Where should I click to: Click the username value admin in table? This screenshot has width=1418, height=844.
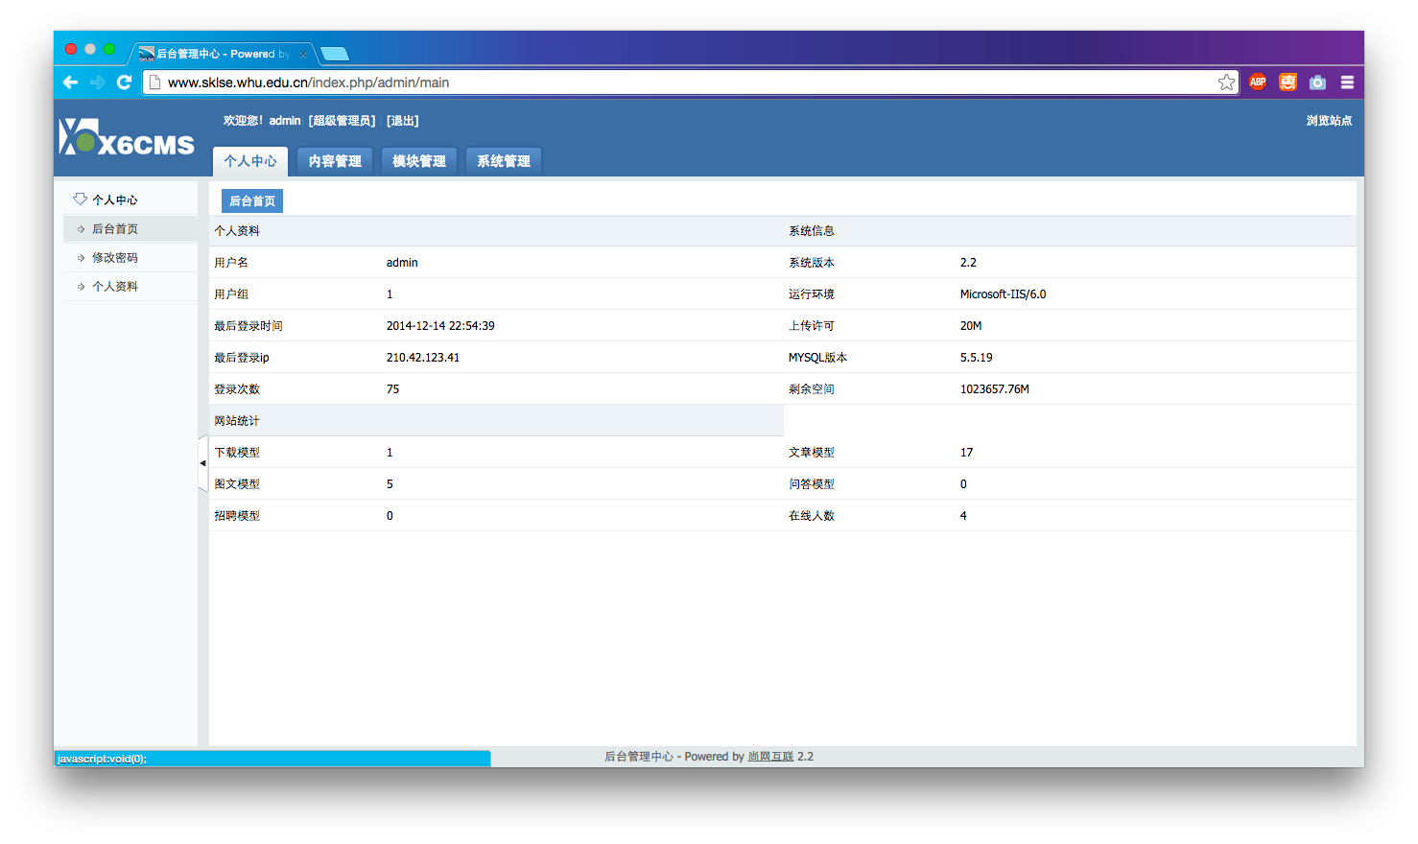tap(402, 263)
